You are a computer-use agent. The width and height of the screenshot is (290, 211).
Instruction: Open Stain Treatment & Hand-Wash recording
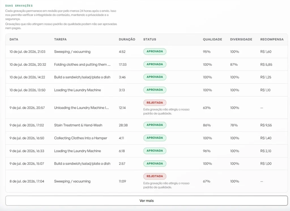click(x=78, y=125)
